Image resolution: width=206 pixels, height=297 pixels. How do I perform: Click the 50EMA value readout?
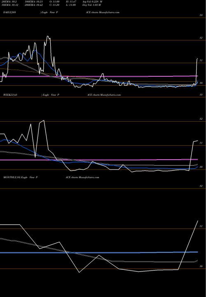10,5
